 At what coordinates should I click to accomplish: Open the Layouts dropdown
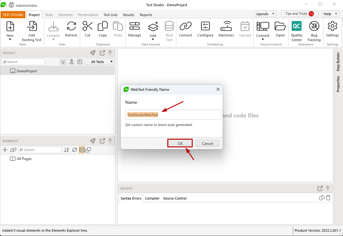point(265,14)
